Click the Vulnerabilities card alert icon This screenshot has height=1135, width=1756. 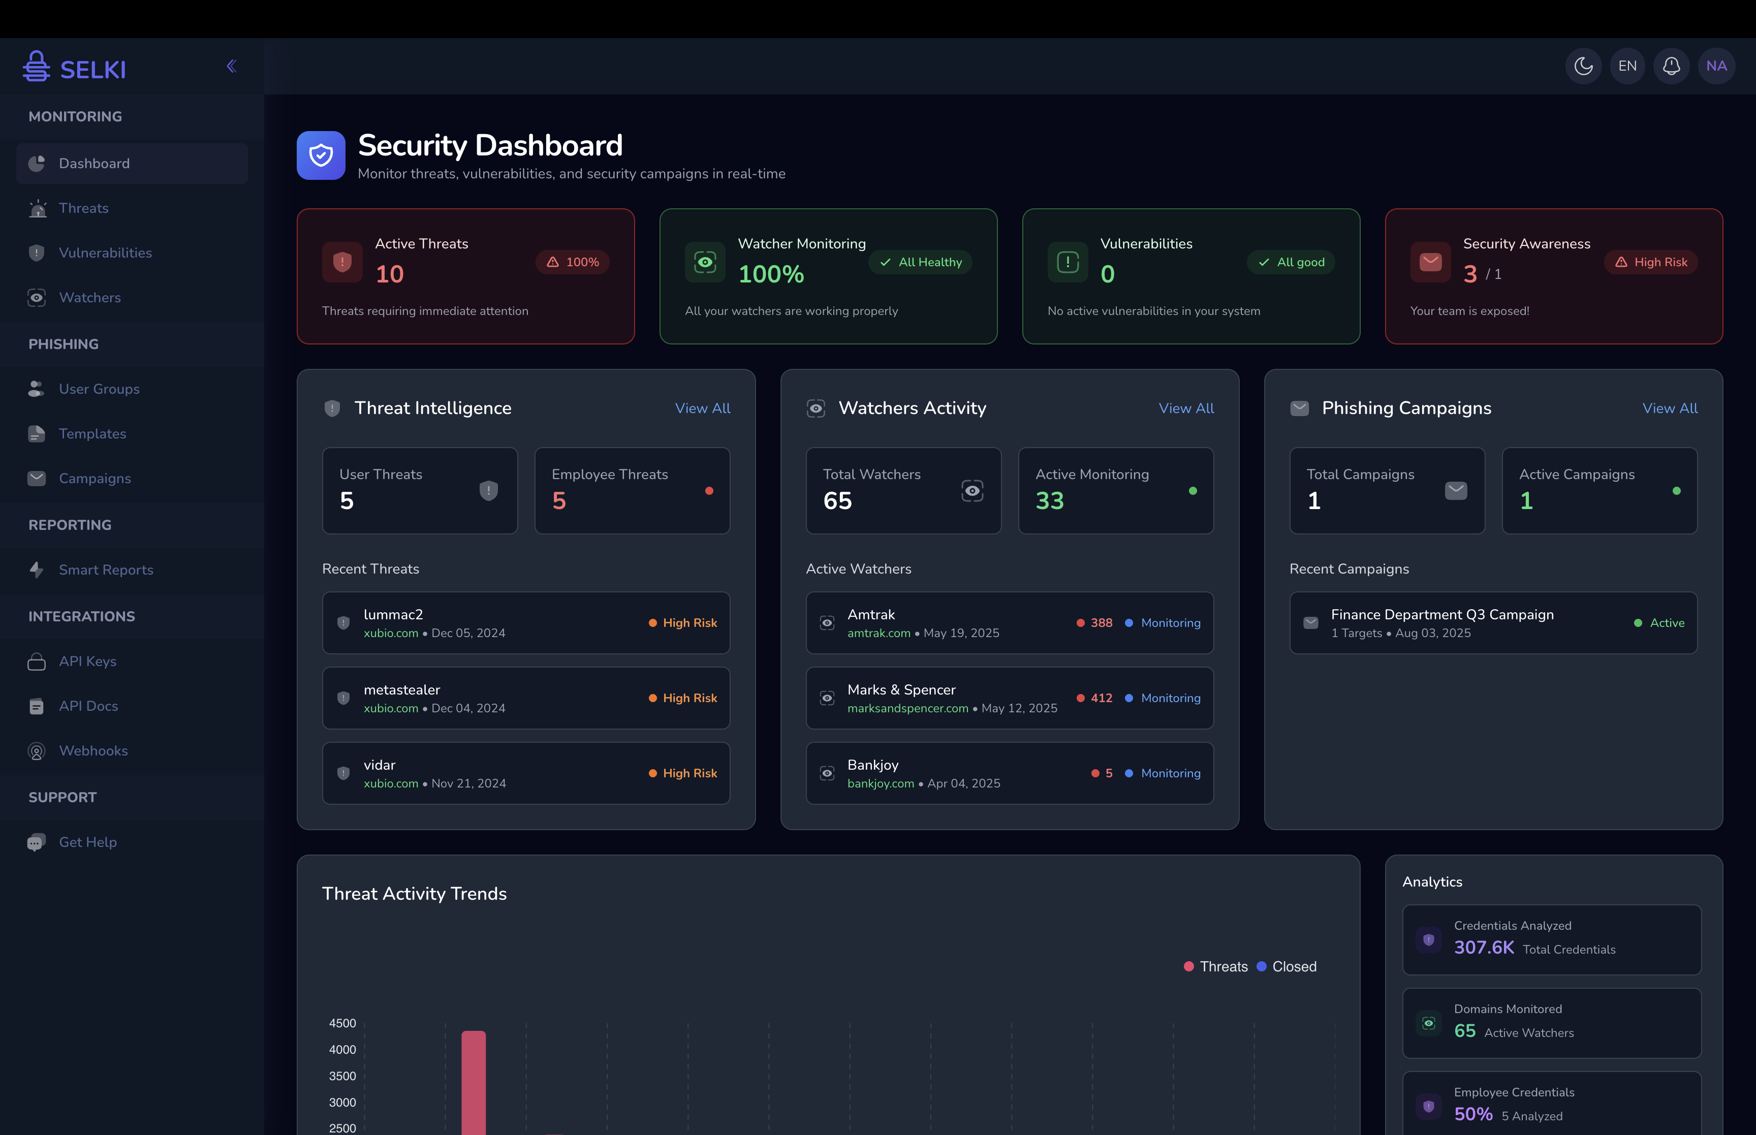(1068, 262)
